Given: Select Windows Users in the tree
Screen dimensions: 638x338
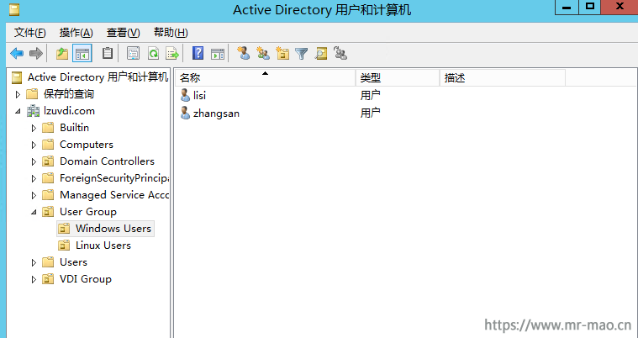Looking at the screenshot, I should [113, 229].
